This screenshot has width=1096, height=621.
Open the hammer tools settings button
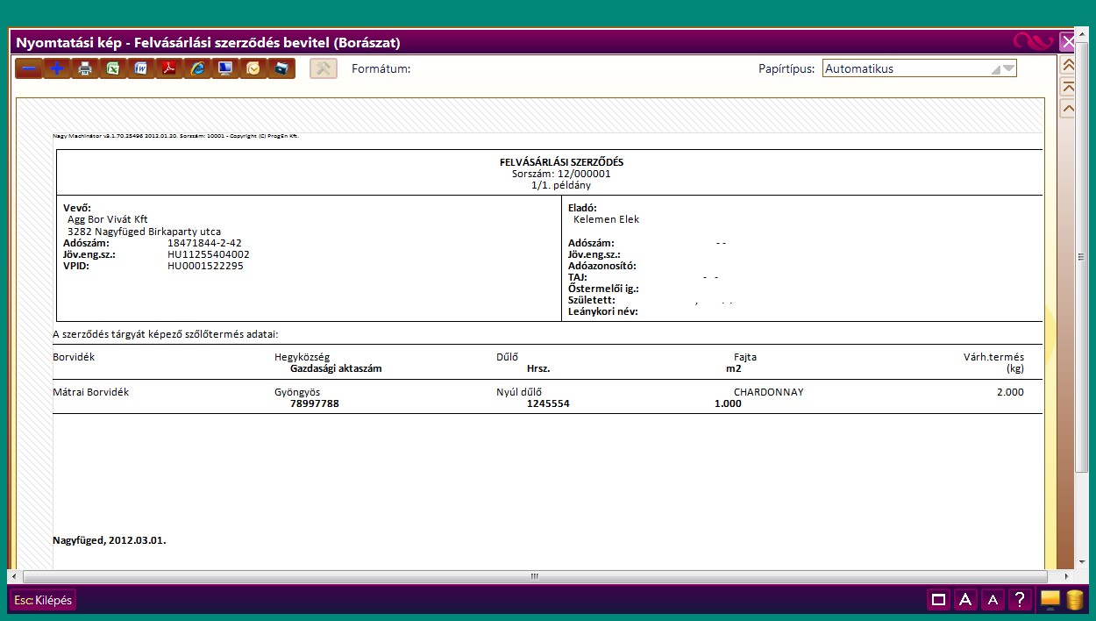point(324,68)
